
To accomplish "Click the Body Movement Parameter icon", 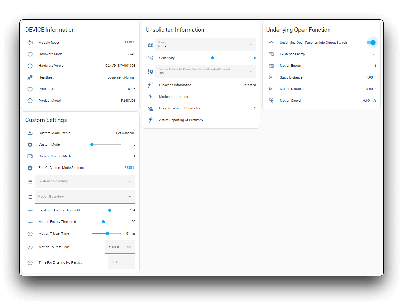I will pos(151,108).
